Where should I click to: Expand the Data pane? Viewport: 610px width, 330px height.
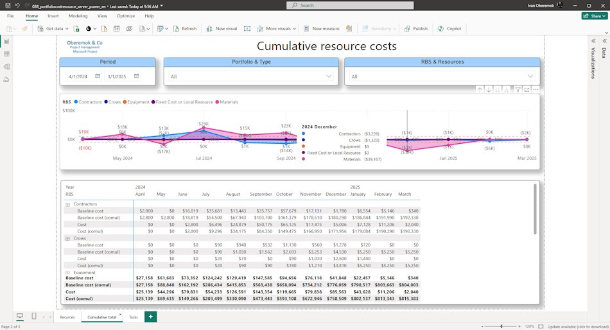605,41
